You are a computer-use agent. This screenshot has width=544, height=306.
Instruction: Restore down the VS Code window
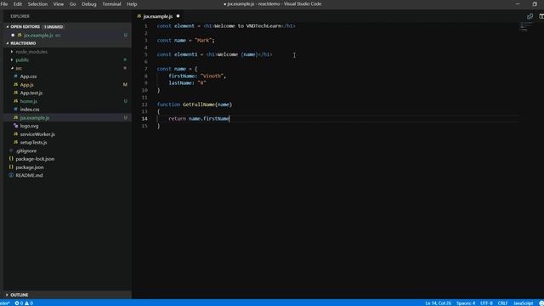pyautogui.click(x=535, y=4)
